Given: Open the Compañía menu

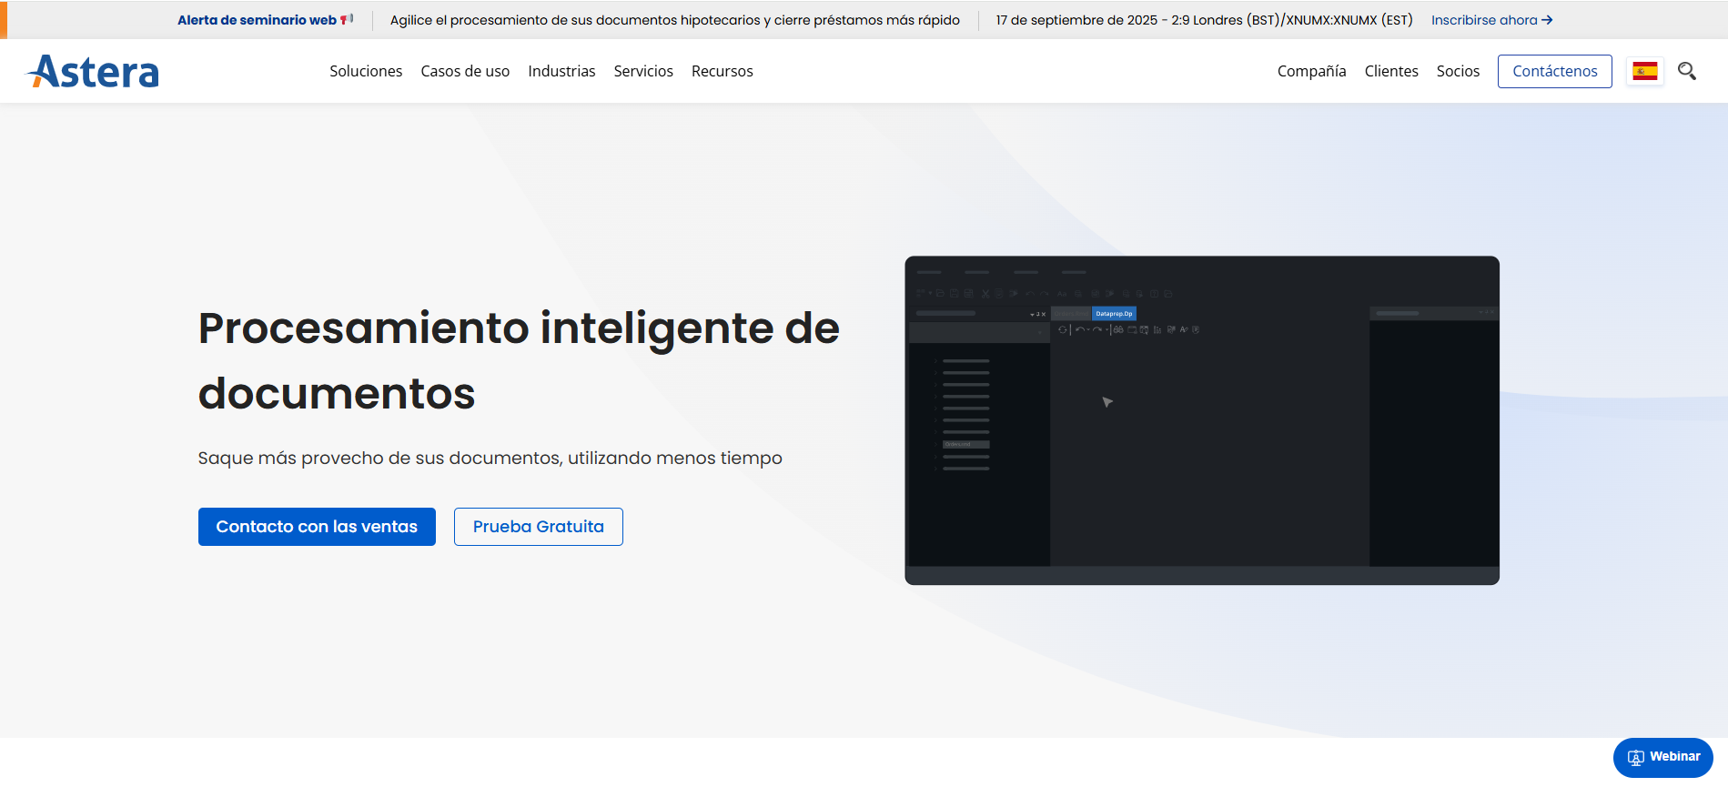Looking at the screenshot, I should (x=1311, y=71).
